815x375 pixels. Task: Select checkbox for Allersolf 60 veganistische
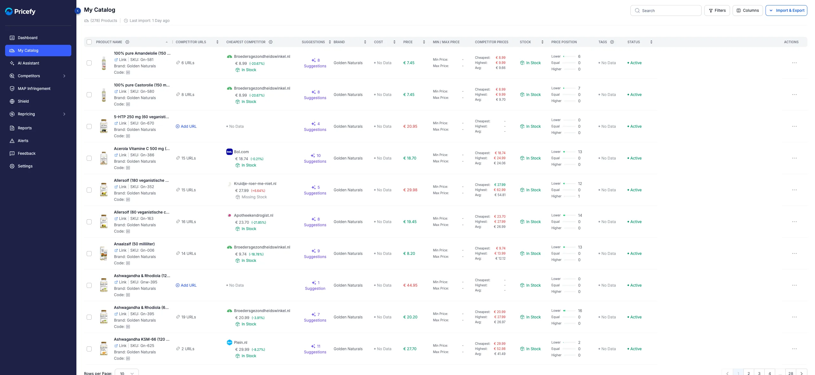click(x=89, y=222)
